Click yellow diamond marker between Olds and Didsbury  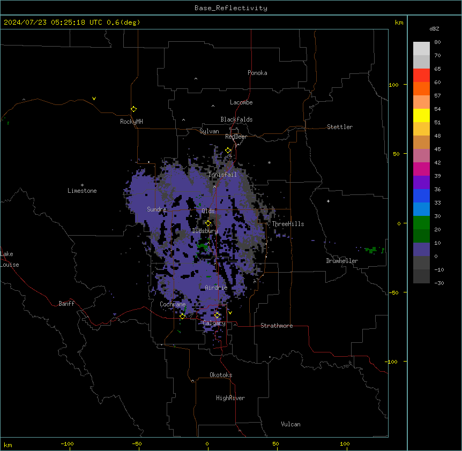pyautogui.click(x=208, y=223)
